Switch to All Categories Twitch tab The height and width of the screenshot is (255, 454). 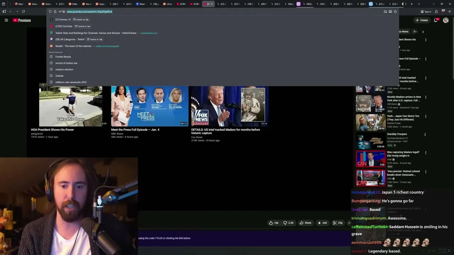pyautogui.click(x=223, y=39)
